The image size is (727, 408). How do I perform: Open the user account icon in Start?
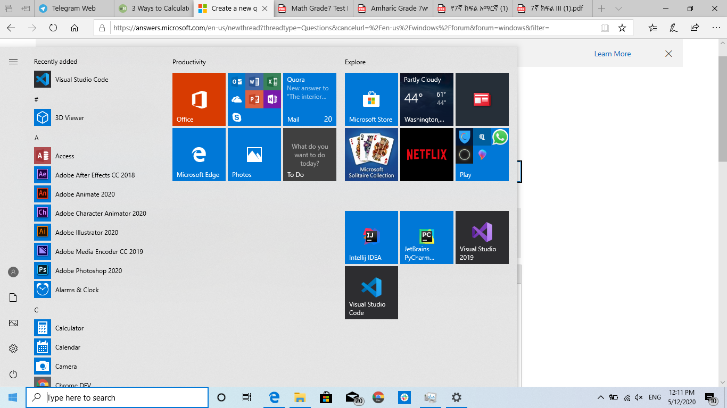pyautogui.click(x=13, y=272)
